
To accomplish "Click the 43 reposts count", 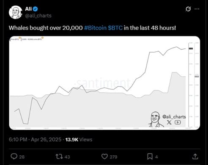I will click(67, 157).
